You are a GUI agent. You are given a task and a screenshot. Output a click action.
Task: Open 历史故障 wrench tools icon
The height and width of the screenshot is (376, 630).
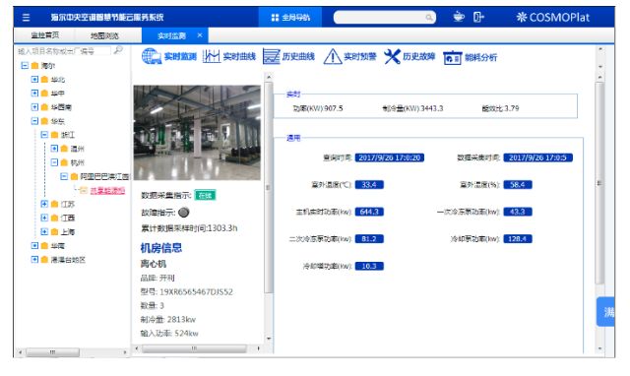pos(392,56)
